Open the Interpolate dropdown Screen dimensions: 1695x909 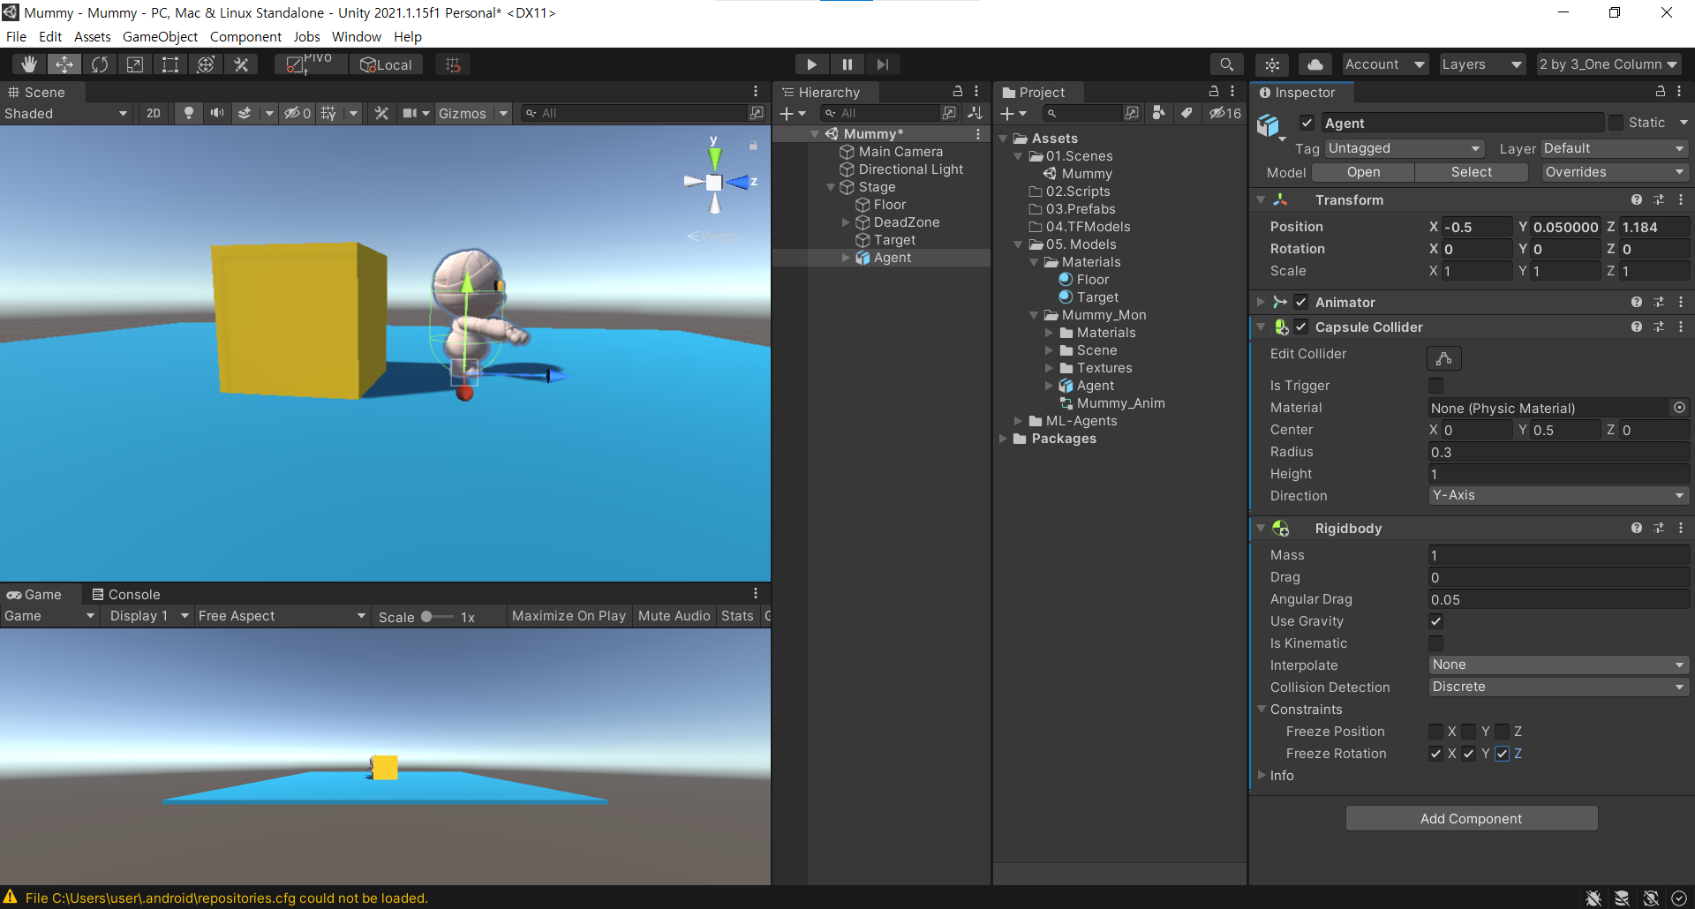(1558, 665)
